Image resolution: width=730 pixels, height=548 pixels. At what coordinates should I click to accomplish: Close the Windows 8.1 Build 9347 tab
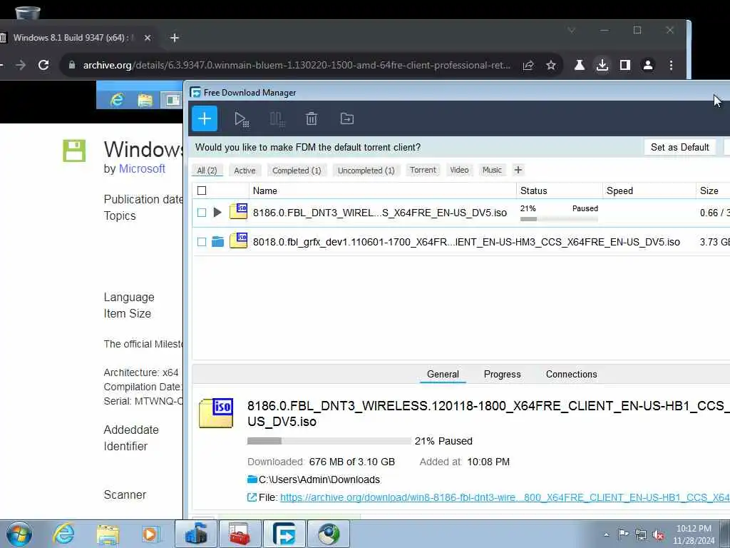click(148, 38)
